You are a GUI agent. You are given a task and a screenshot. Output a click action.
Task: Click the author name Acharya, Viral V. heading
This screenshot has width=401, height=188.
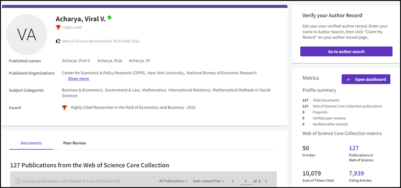(x=81, y=19)
